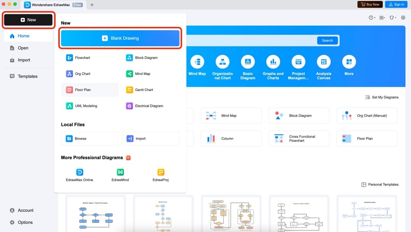Open Project Management category
The image size is (411, 232).
(298, 68)
